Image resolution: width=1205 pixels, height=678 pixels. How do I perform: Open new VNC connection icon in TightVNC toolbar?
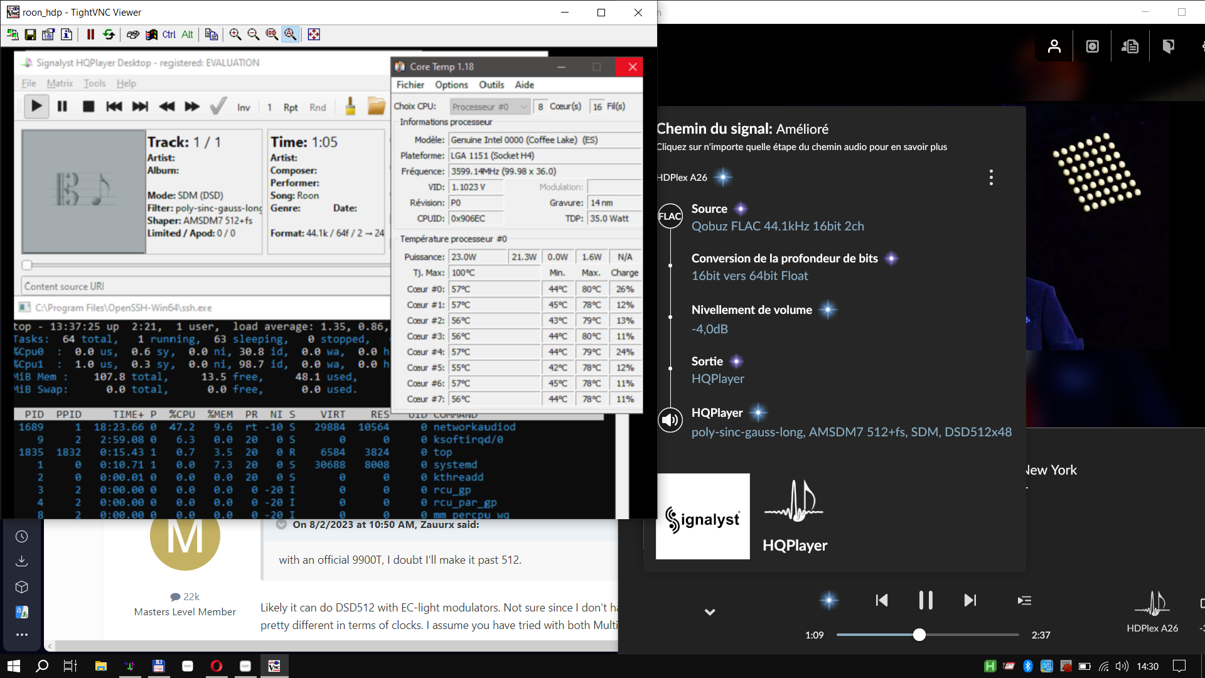[12, 35]
